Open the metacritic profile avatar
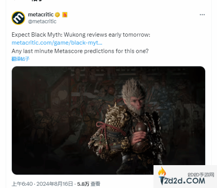This screenshot has width=217, height=188. click(18, 18)
